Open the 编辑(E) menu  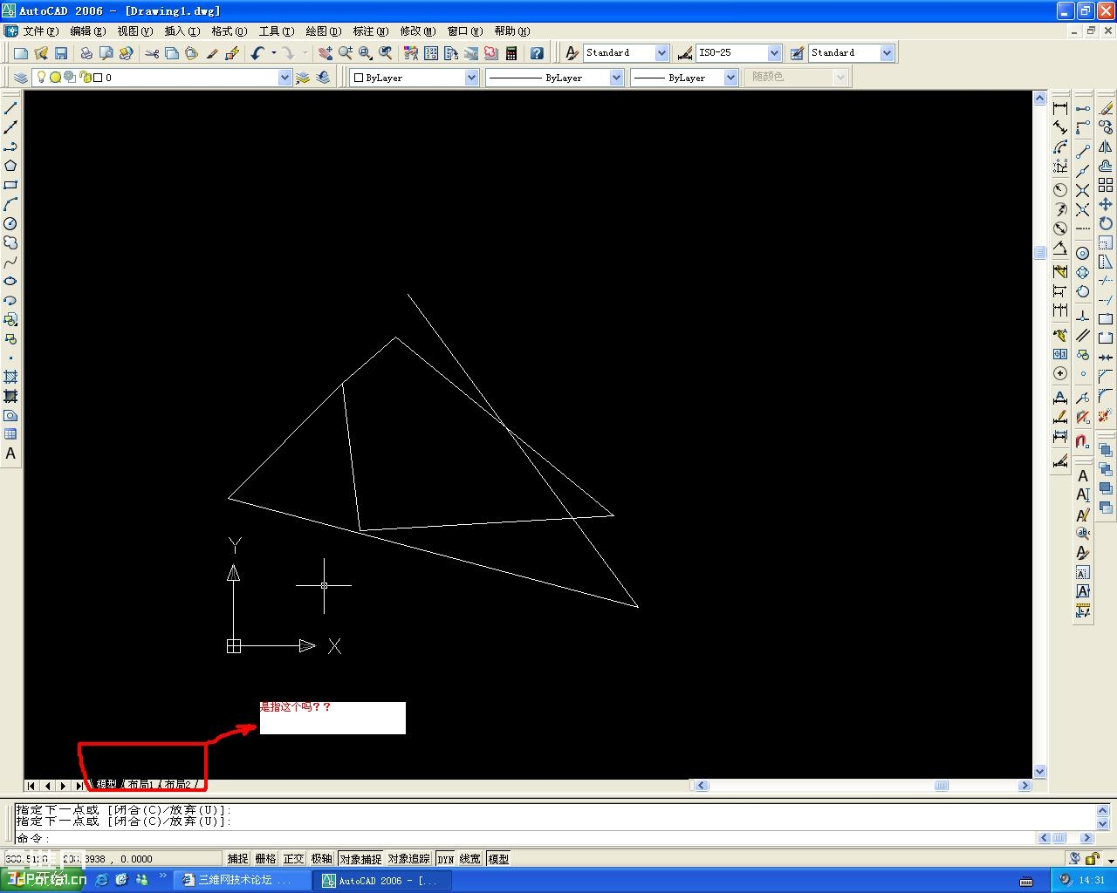(87, 31)
